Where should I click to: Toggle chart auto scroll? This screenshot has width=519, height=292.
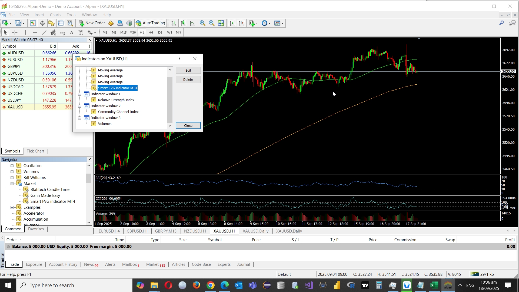pyautogui.click(x=232, y=23)
